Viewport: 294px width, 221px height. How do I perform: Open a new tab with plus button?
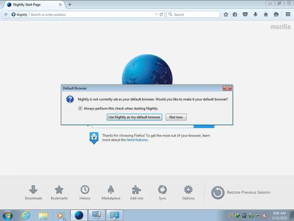click(x=70, y=5)
